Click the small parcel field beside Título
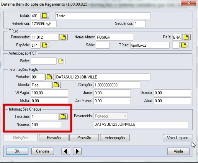Viewport: 198px width, 163px height. point(176,45)
